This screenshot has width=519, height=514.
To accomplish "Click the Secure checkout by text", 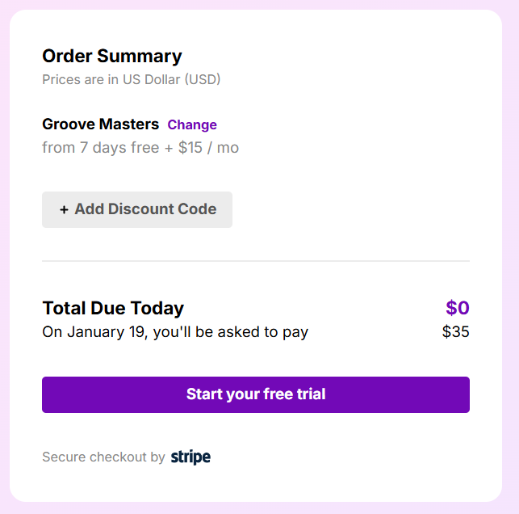I will (103, 457).
